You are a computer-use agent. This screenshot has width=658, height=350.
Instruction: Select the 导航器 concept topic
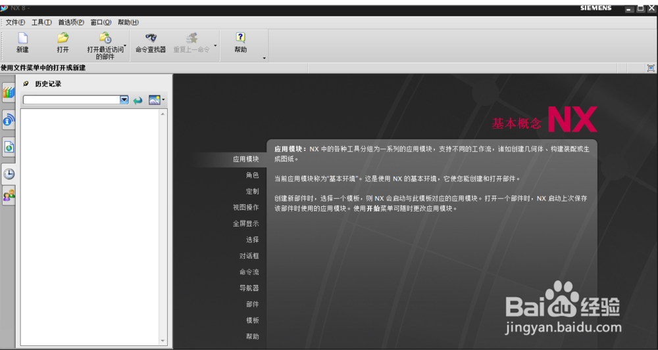(249, 288)
